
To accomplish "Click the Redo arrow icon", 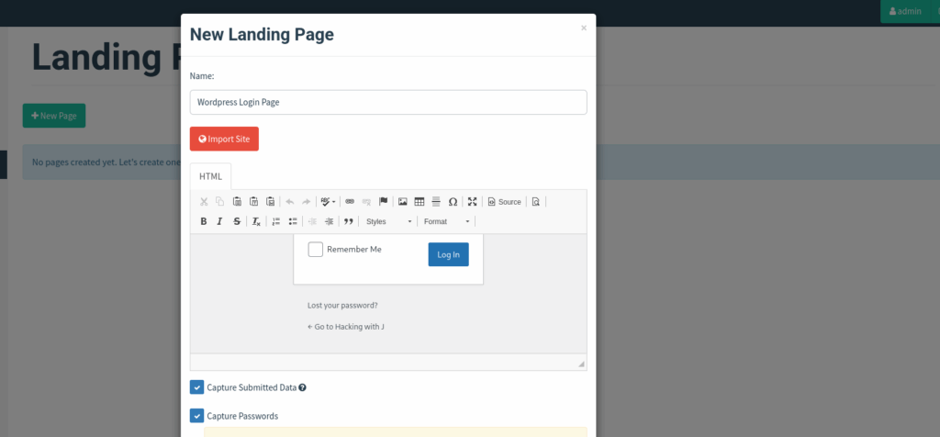I will pyautogui.click(x=307, y=202).
